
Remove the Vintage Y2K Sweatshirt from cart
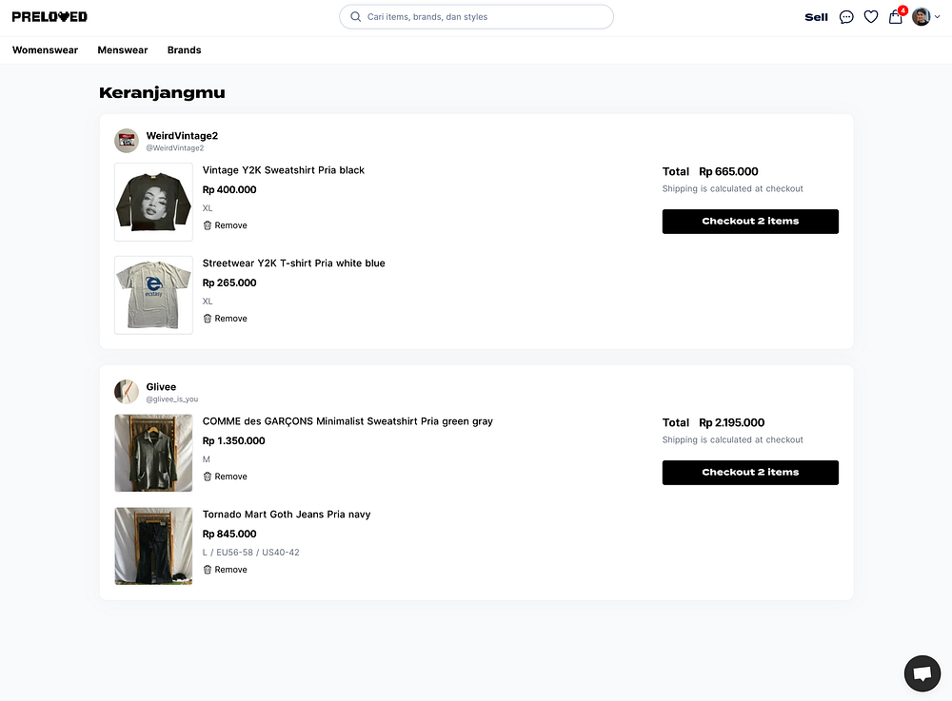[x=225, y=225]
